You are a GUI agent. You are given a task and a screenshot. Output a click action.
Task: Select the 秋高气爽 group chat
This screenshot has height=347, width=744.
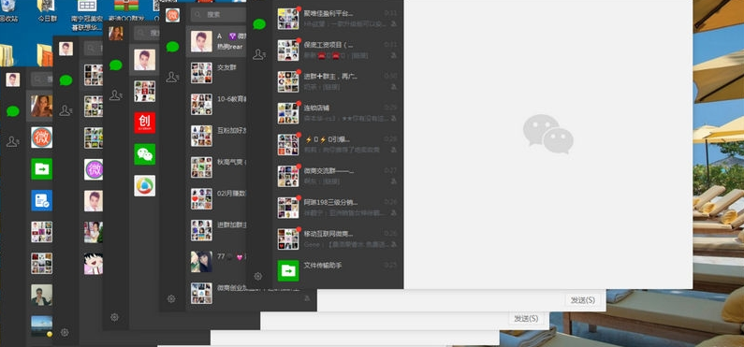(216, 166)
